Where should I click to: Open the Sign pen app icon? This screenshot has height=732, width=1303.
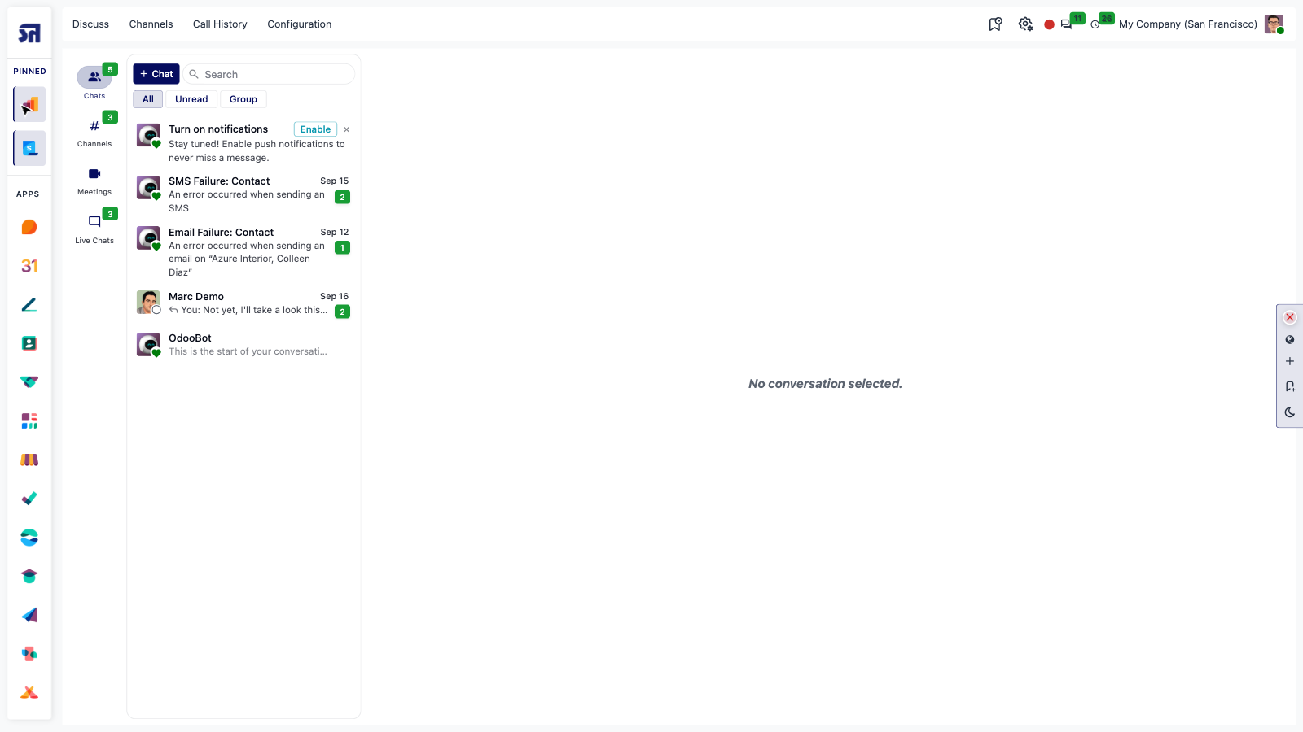pos(29,305)
